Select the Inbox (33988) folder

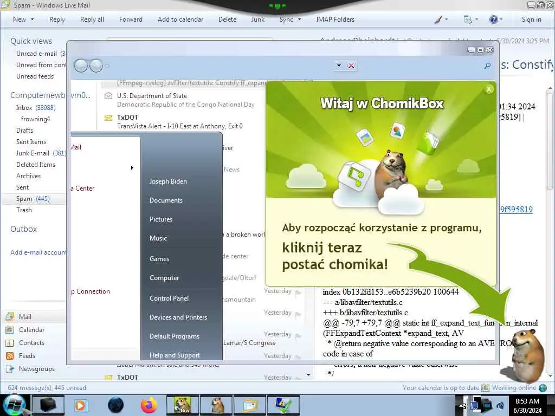click(35, 108)
